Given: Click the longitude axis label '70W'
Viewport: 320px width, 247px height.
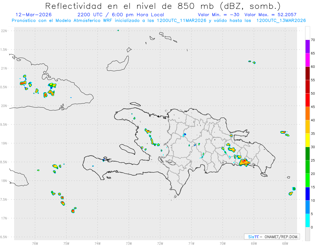Looking at the screenshot, I should [223, 243].
